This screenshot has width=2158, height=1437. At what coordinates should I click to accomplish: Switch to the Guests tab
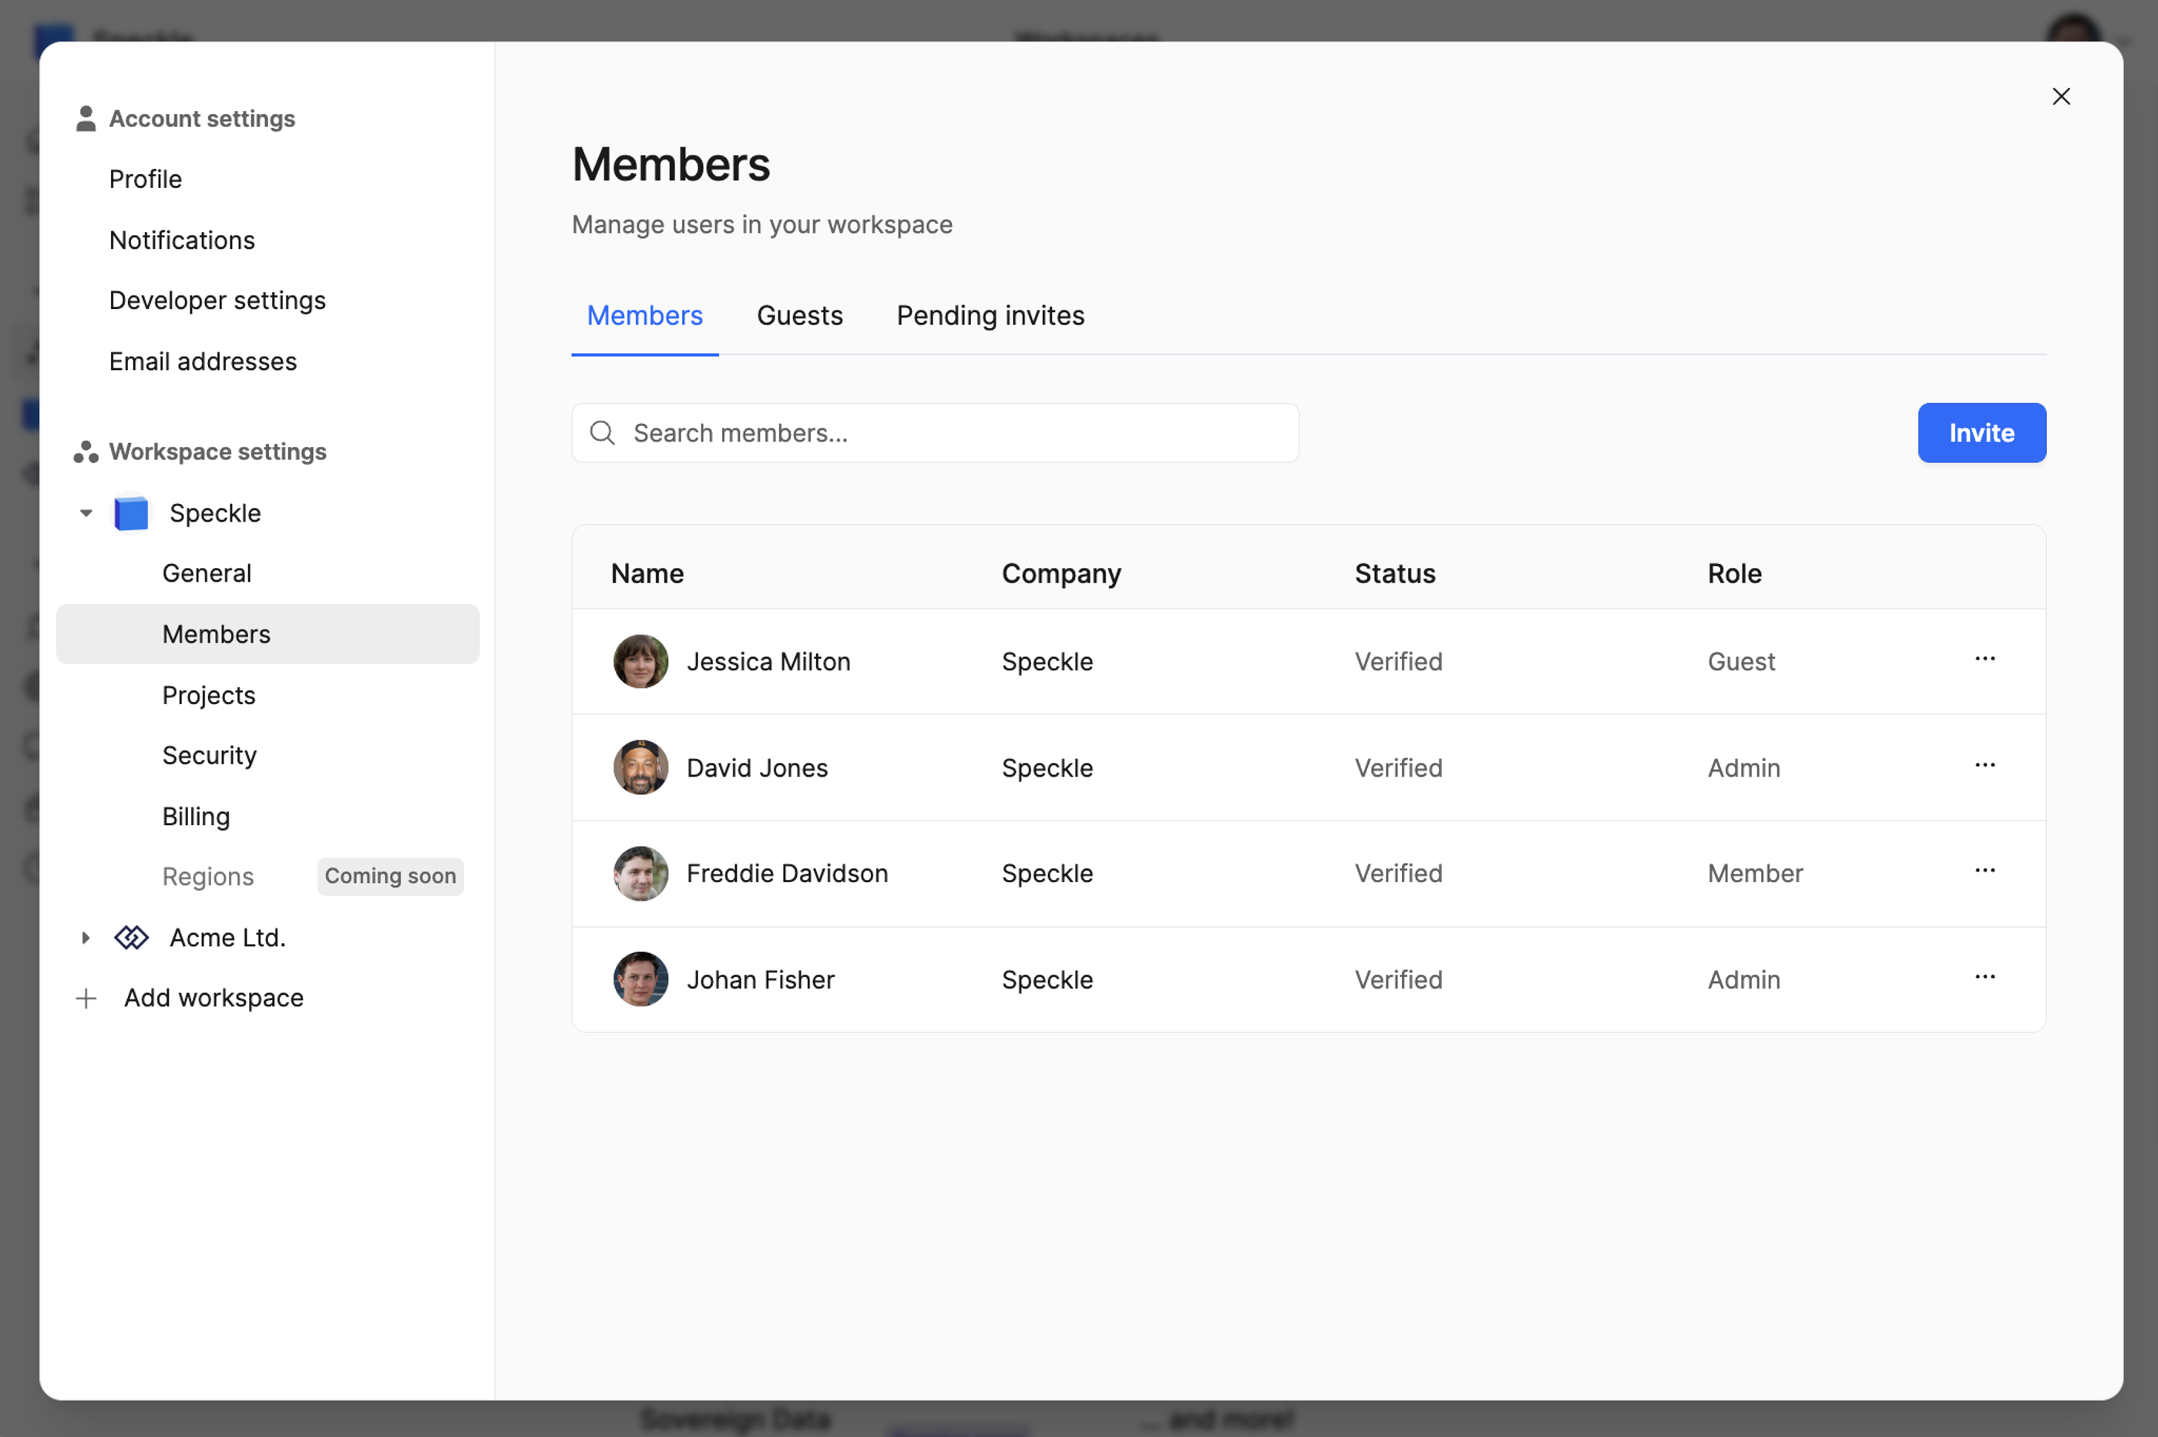click(x=799, y=315)
